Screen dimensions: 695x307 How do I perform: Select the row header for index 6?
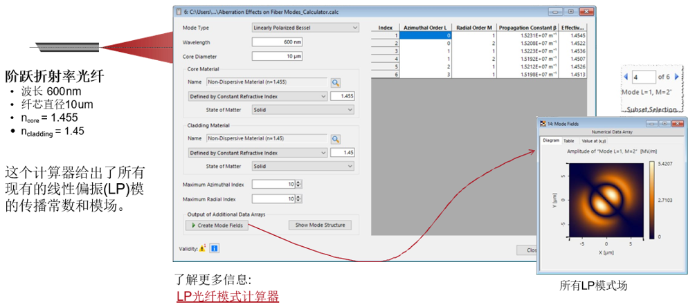click(x=385, y=75)
